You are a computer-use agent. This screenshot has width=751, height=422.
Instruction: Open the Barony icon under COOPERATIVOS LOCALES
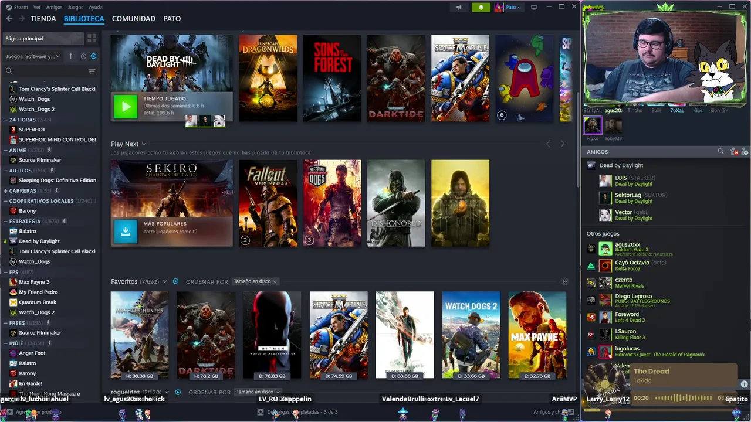pos(13,211)
